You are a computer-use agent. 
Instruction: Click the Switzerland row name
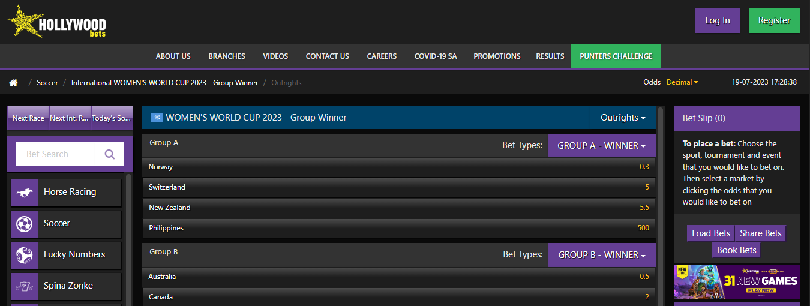click(167, 187)
